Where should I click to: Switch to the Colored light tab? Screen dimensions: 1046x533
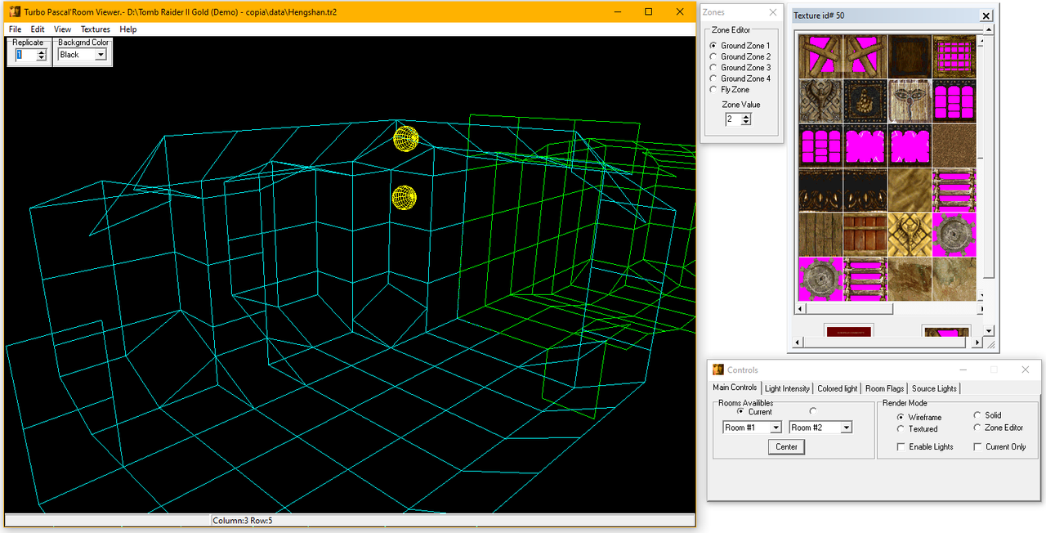[838, 389]
